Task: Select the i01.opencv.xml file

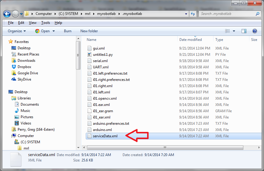Action: click(105, 98)
